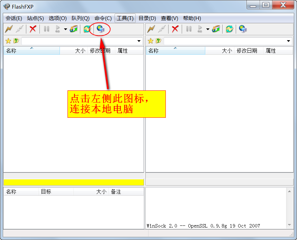Click the left pane favorites star icon
Screen dimensions: 297x240
point(8,41)
